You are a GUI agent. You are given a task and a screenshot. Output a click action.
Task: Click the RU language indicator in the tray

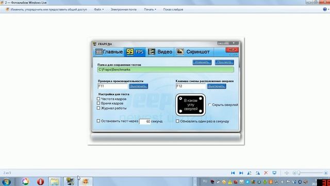click(x=205, y=181)
